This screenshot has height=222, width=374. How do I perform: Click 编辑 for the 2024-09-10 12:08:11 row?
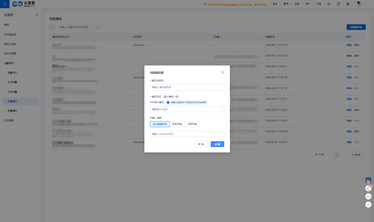(x=349, y=66)
